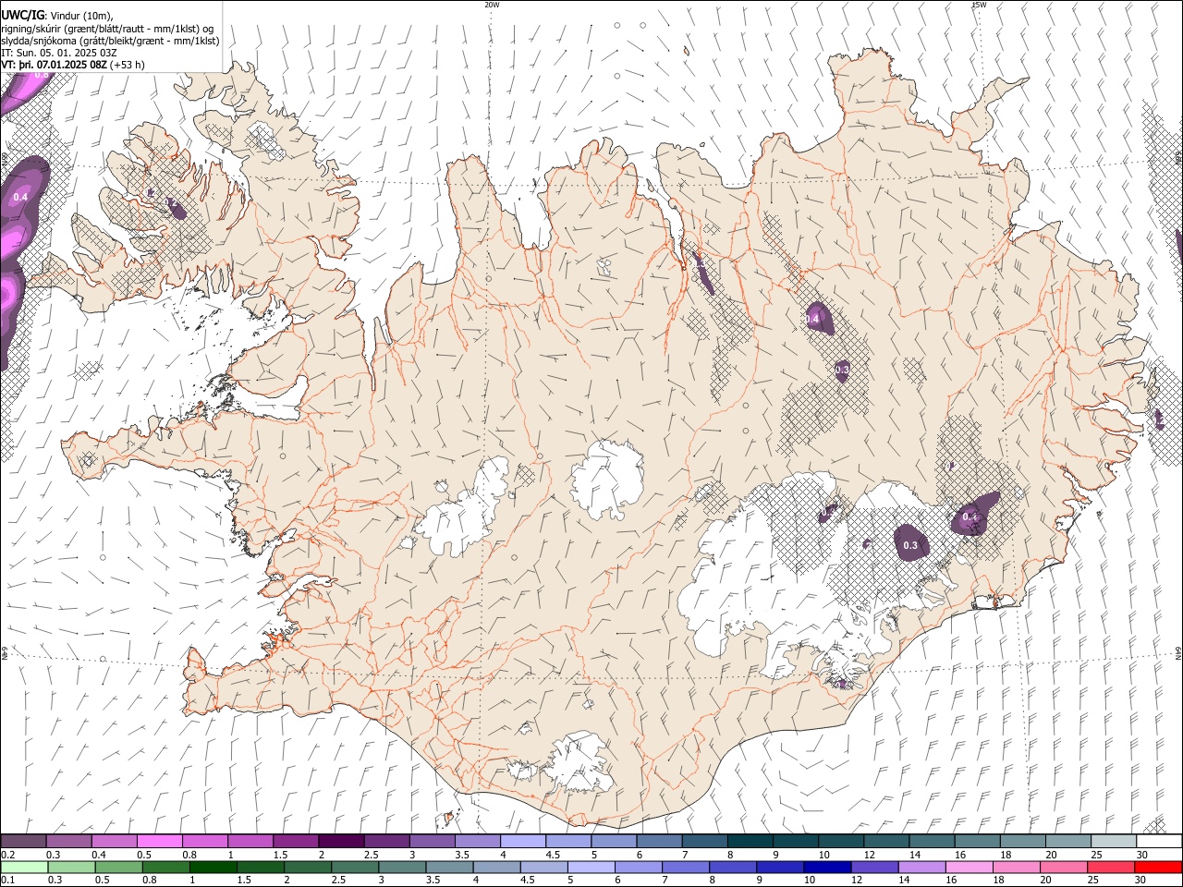This screenshot has width=1183, height=887.
Task: Select lower legend green swatch between 0.5 and 0.8
Action: coord(118,868)
